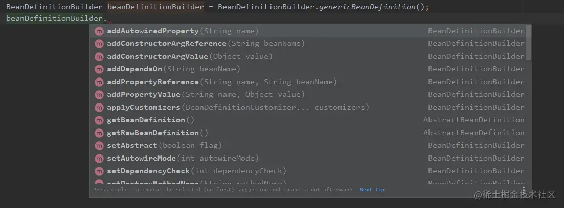Image resolution: width=564 pixels, height=208 pixels.
Task: Click AbstractBeanDefinition return type of getBeanDefinition
Action: coord(473,120)
